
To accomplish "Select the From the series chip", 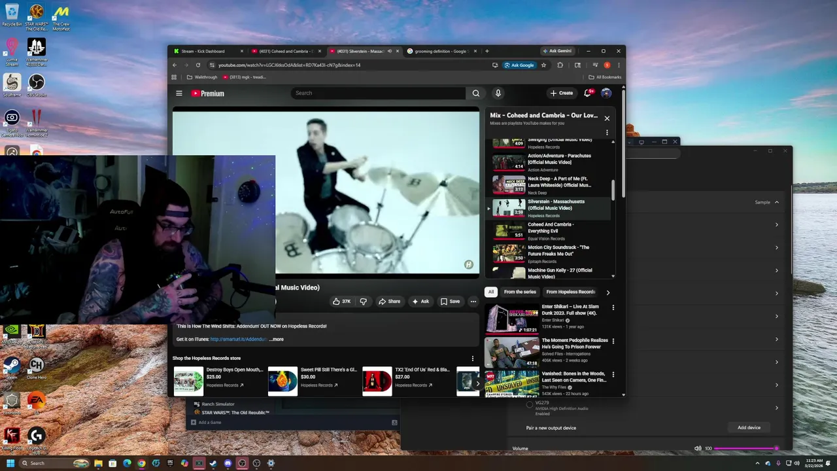I will 520,292.
